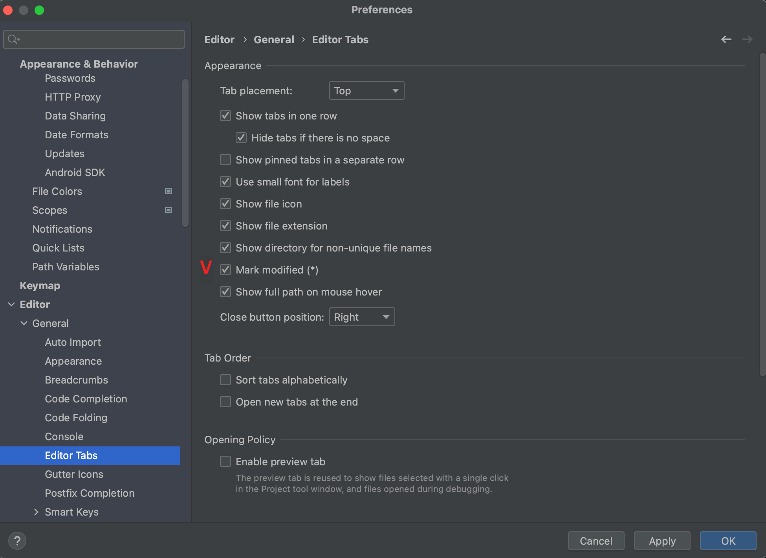The width and height of the screenshot is (766, 558).
Task: Click the search magnifier icon in settings
Action: click(x=13, y=39)
